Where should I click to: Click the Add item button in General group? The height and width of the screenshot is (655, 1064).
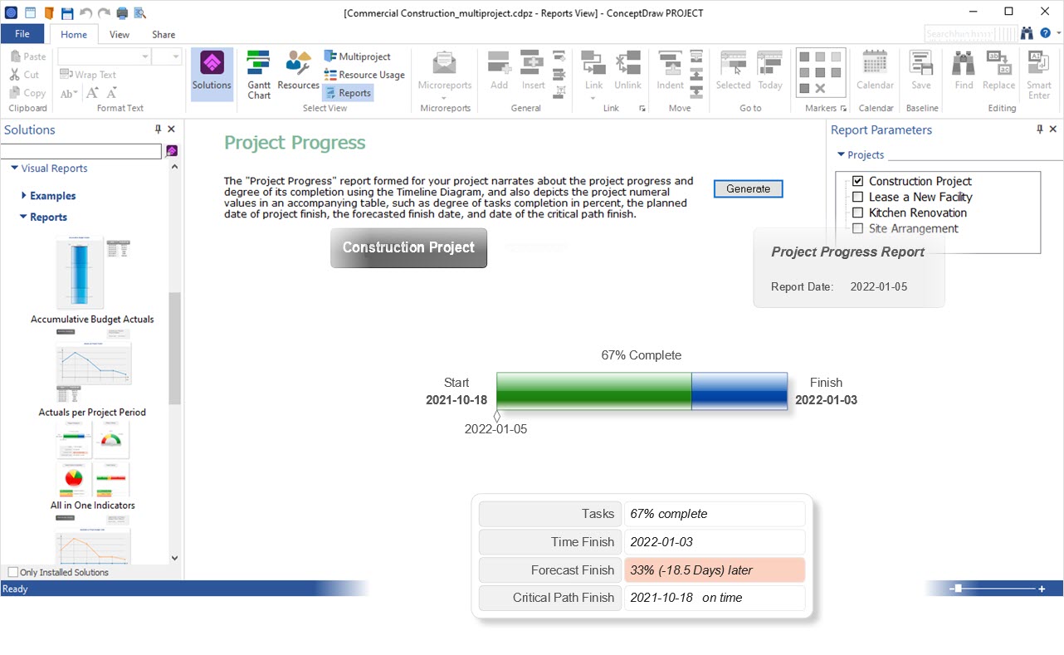(x=499, y=71)
